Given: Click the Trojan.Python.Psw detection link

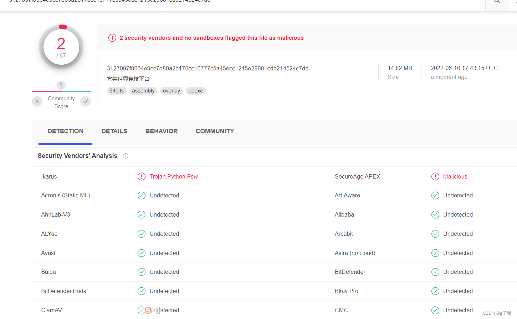Looking at the screenshot, I should click(174, 176).
